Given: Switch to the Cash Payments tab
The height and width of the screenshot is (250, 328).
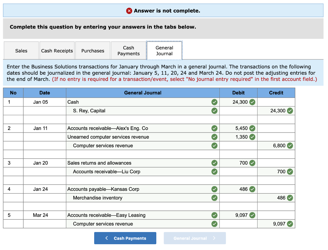Looking at the screenshot, I should (x=128, y=50).
